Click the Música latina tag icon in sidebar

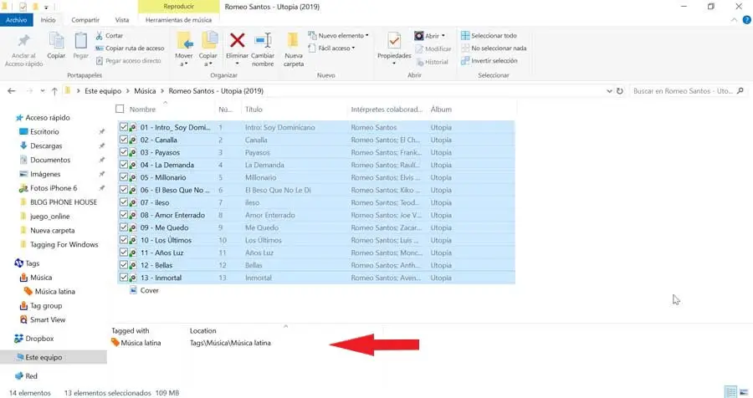[28, 291]
